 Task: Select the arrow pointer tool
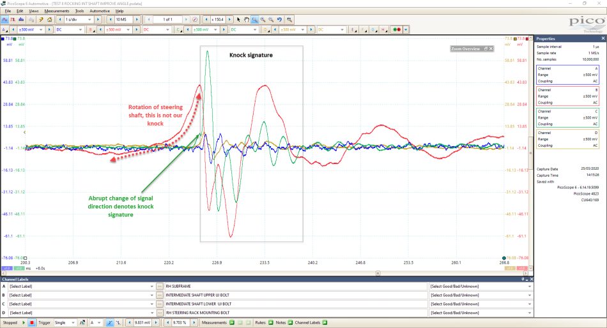[x=238, y=19]
